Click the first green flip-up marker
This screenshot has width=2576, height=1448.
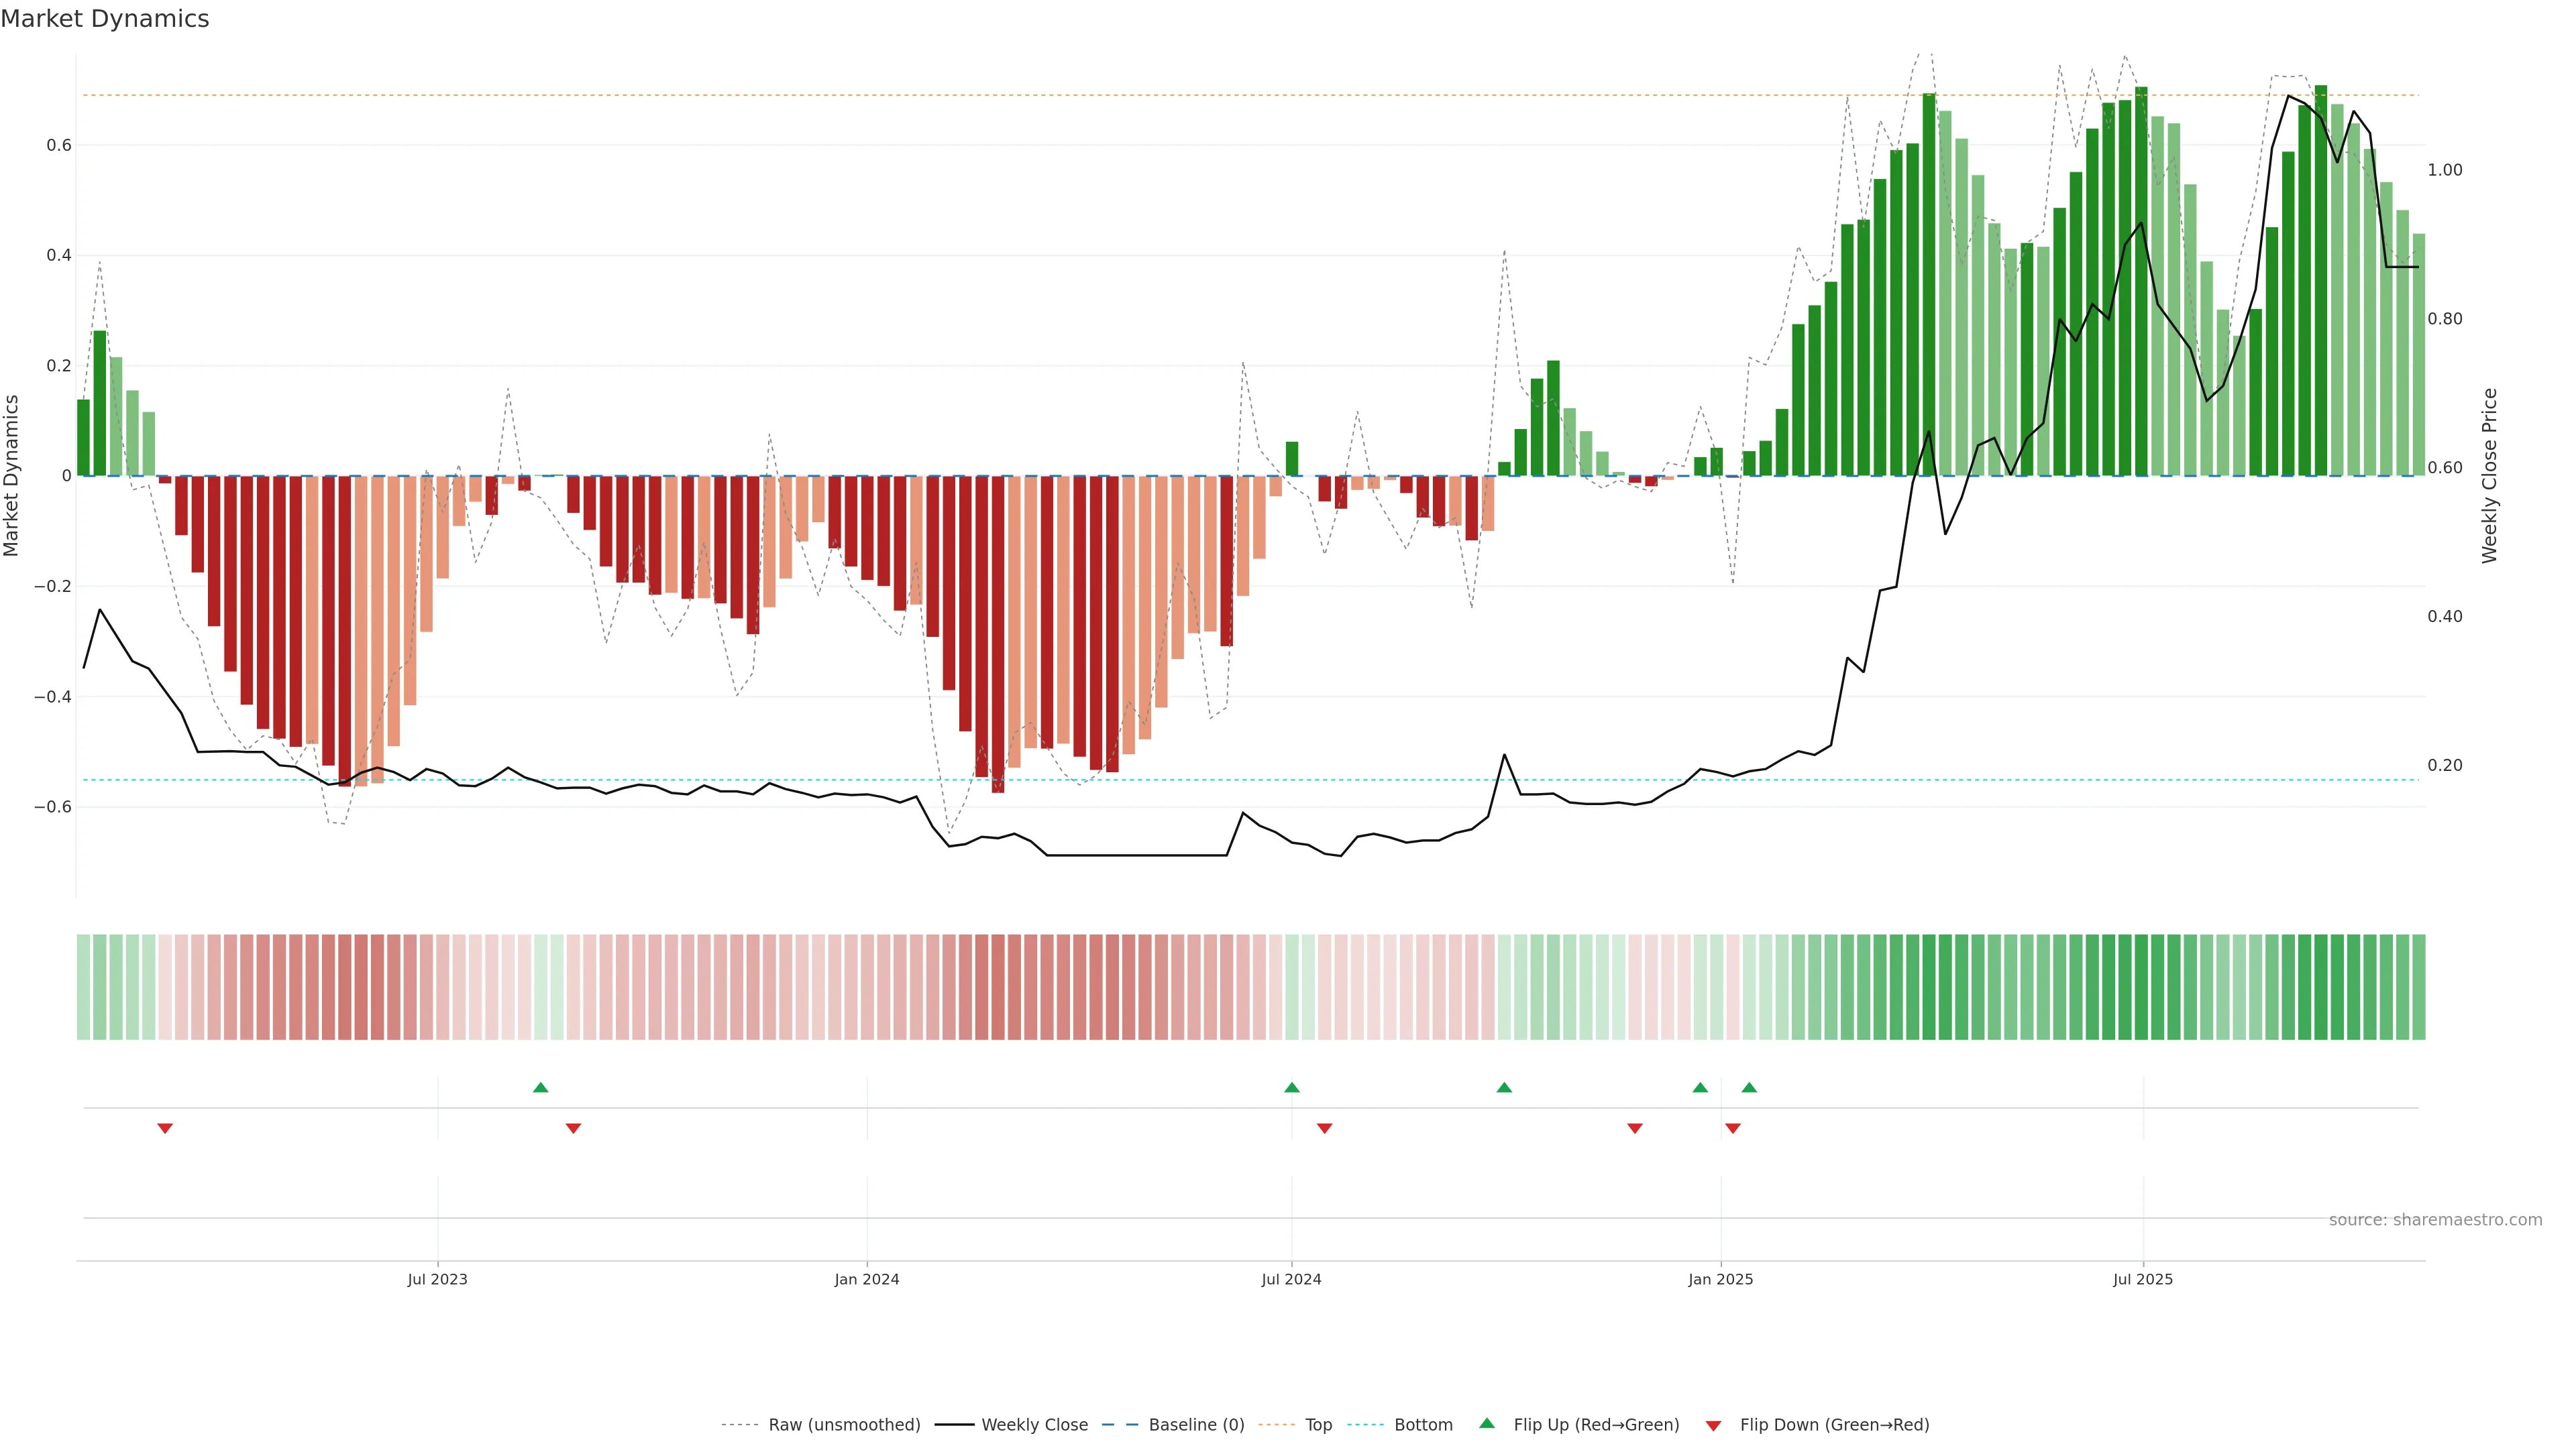[x=541, y=1087]
